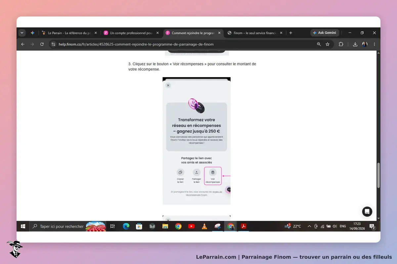
Task: Close the Le Parrain tab
Action: [x=96, y=33]
